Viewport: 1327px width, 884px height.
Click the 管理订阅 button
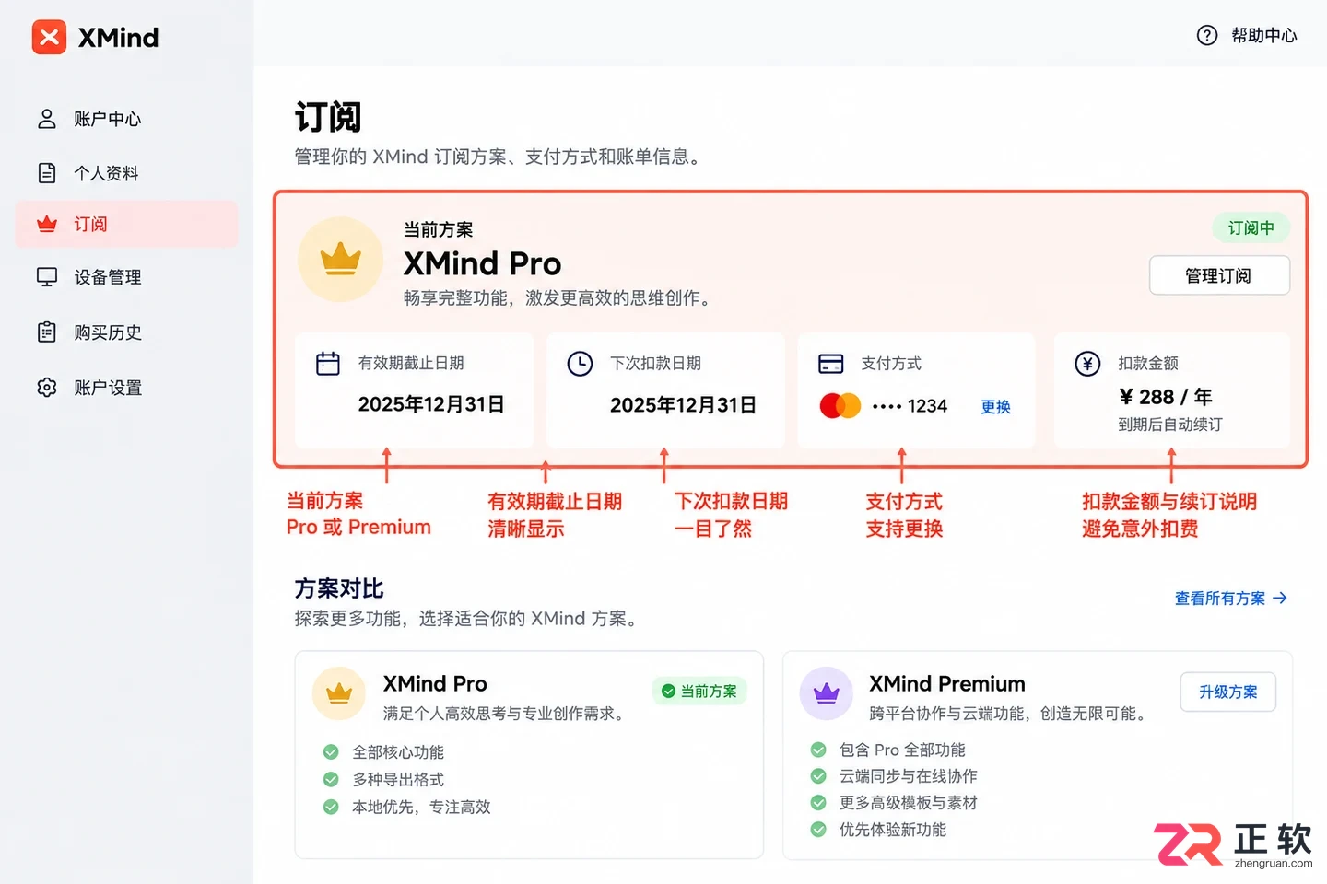click(x=1219, y=275)
